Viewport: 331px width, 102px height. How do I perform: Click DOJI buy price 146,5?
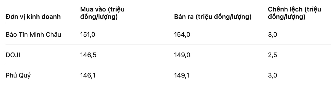pos(88,55)
